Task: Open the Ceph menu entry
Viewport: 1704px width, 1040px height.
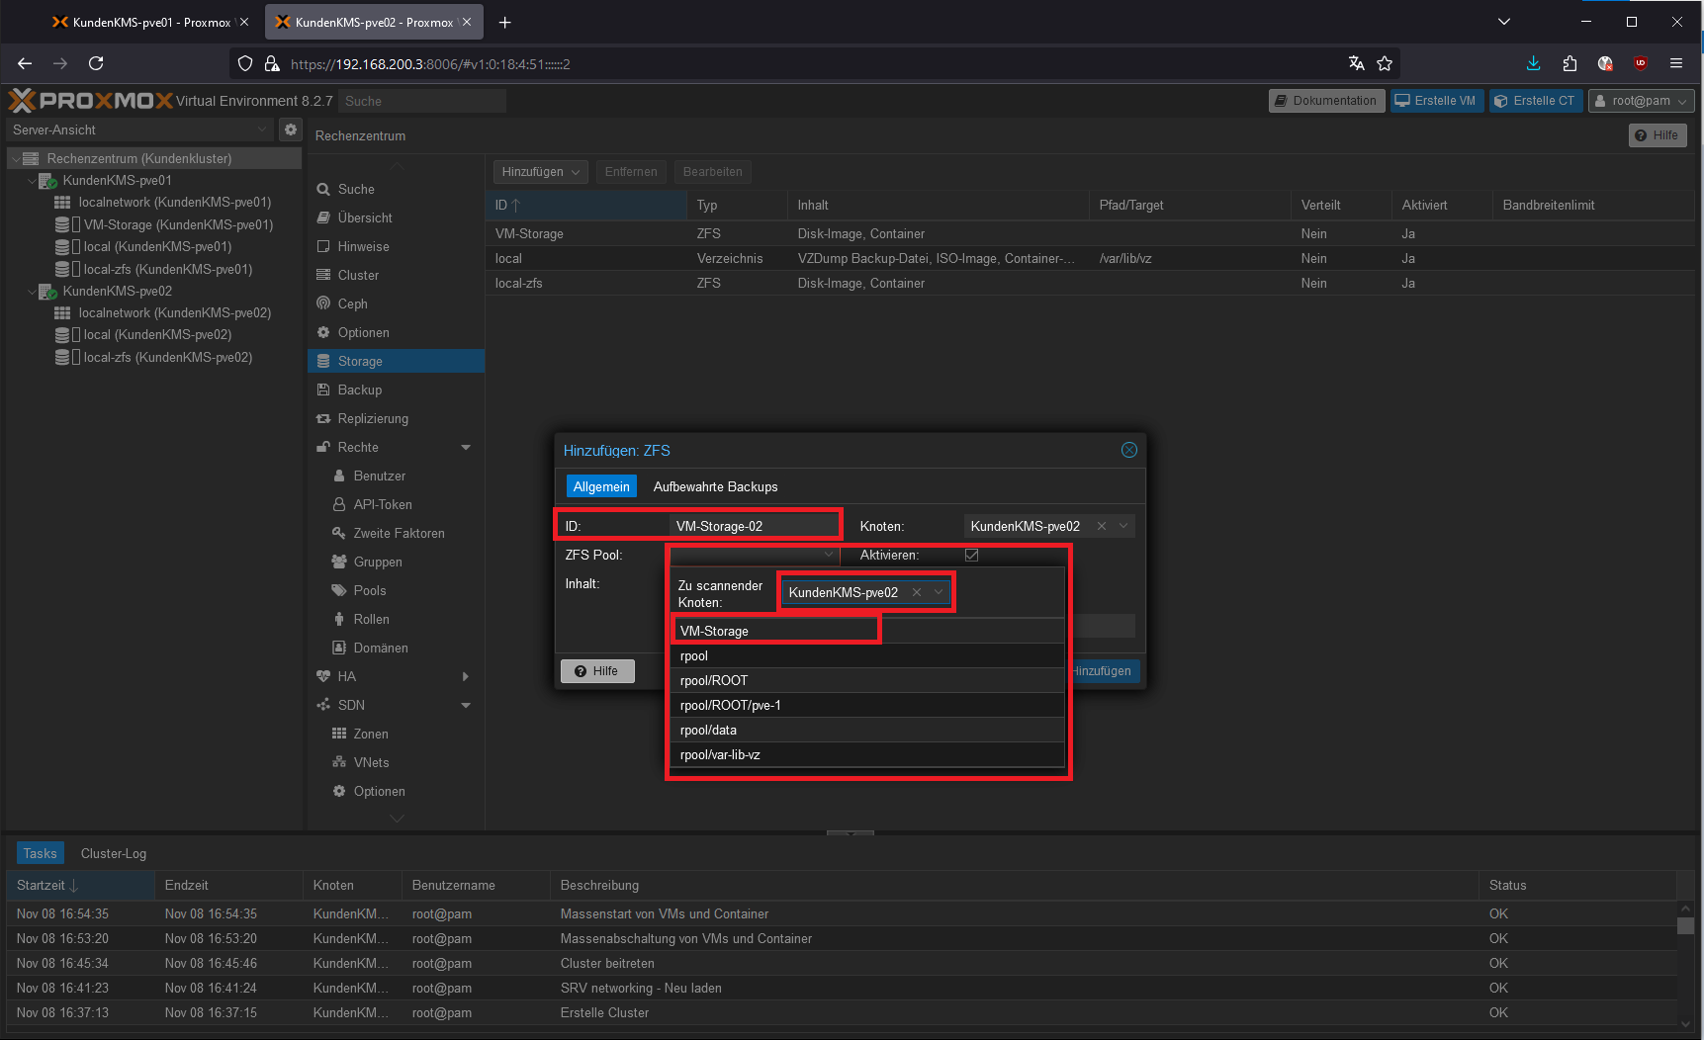Action: [352, 303]
